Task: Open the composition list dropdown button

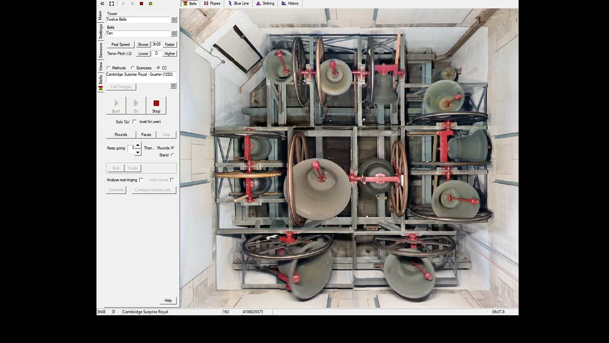Action: (173, 86)
